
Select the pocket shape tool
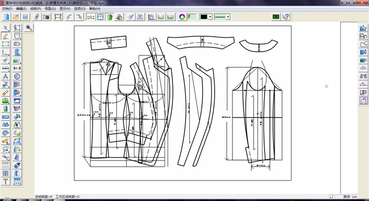click(x=17, y=36)
